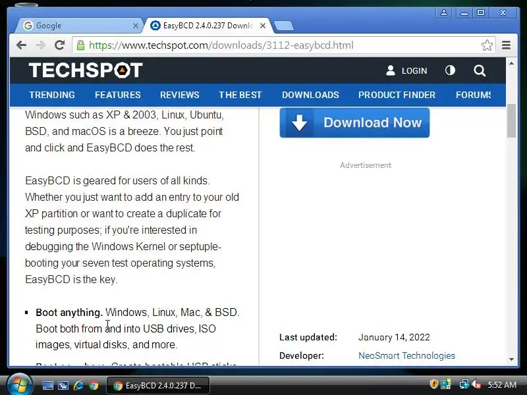Image resolution: width=527 pixels, height=395 pixels.
Task: Open TechSpot search magnifier icon
Action: 480,70
